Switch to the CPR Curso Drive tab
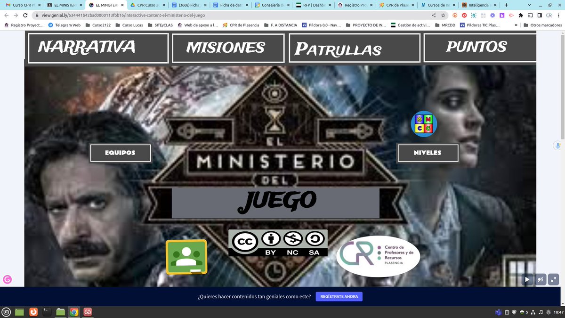This screenshot has width=565, height=318. pyautogui.click(x=148, y=5)
